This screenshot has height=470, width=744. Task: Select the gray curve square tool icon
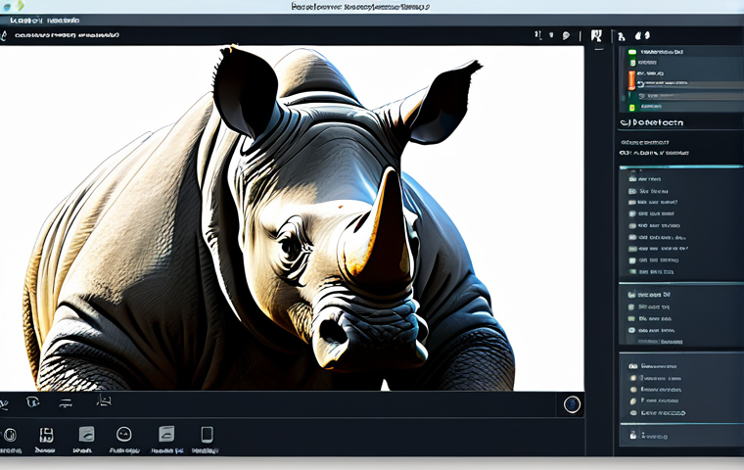click(86, 434)
